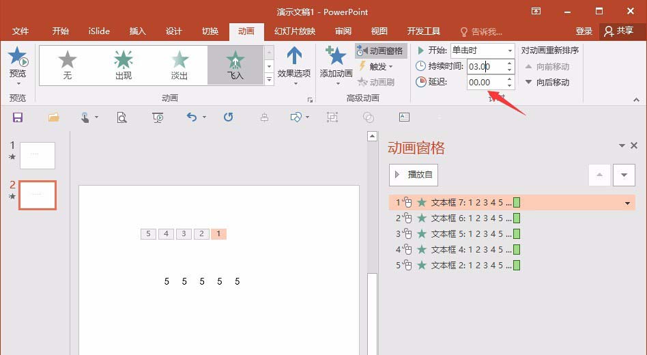This screenshot has height=355, width=647.
Task: Select animation row 文本框 6
Action: pyautogui.click(x=512, y=218)
